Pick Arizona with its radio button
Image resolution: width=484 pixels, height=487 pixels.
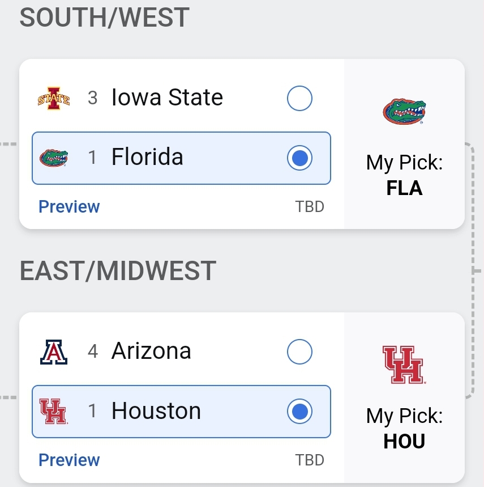[299, 352]
